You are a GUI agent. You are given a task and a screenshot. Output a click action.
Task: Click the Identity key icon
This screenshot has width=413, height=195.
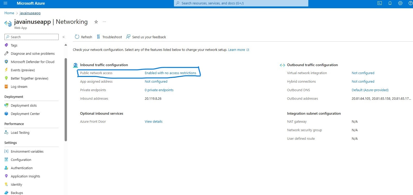pos(6,184)
